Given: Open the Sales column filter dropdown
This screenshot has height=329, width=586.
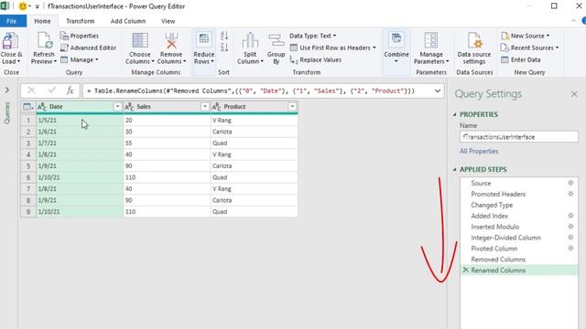Looking at the screenshot, I should pos(204,107).
